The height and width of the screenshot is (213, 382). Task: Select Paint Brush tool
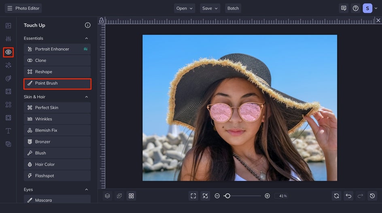click(x=57, y=83)
